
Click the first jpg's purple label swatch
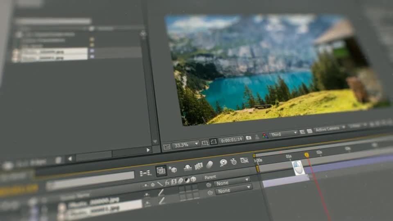coord(92,51)
